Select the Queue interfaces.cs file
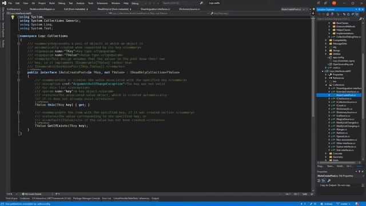 pos(346,146)
